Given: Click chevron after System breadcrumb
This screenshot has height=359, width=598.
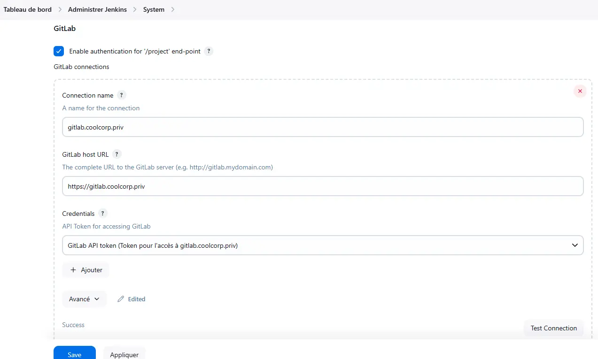Looking at the screenshot, I should [173, 9].
